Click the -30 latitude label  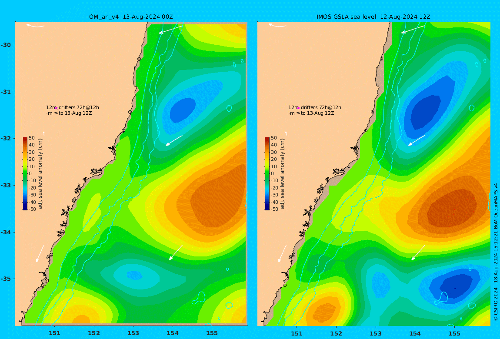coord(5,45)
